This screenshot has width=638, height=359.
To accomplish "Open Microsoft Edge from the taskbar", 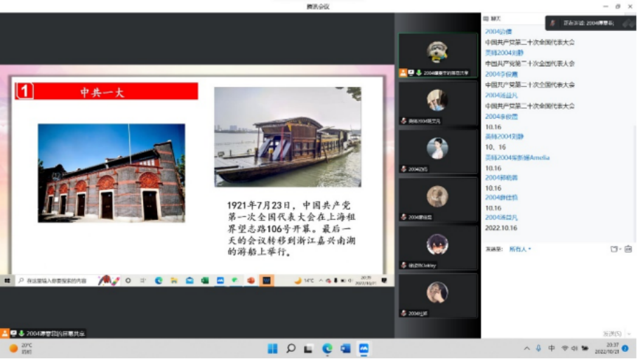I will pyautogui.click(x=327, y=348).
